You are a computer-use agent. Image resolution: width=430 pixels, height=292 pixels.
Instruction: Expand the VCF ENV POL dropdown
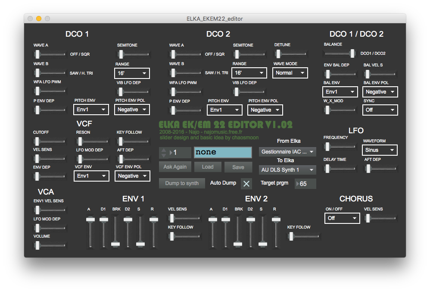click(x=132, y=176)
